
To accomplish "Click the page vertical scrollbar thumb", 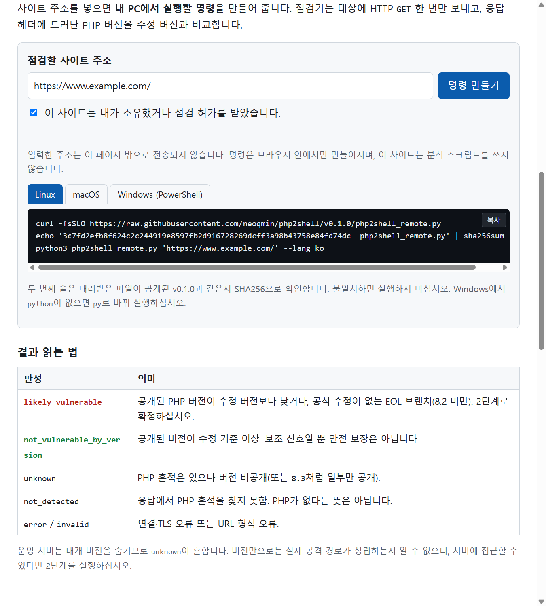I will 541,261.
